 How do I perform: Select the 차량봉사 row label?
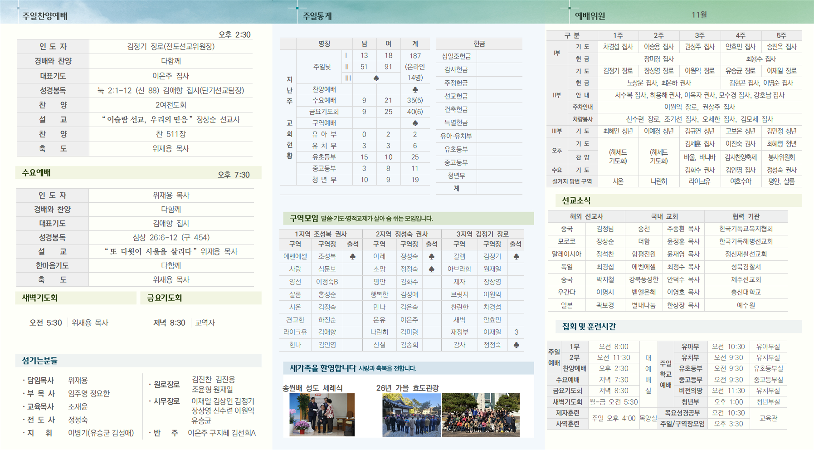[x=583, y=119]
